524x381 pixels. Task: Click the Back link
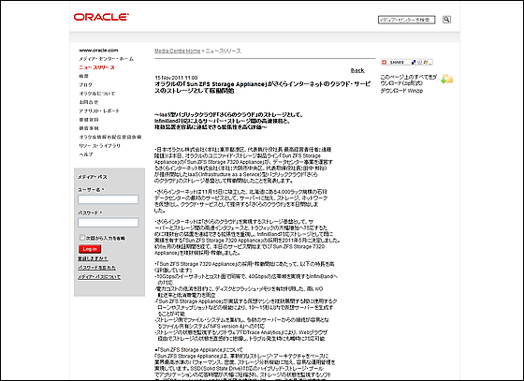[357, 70]
